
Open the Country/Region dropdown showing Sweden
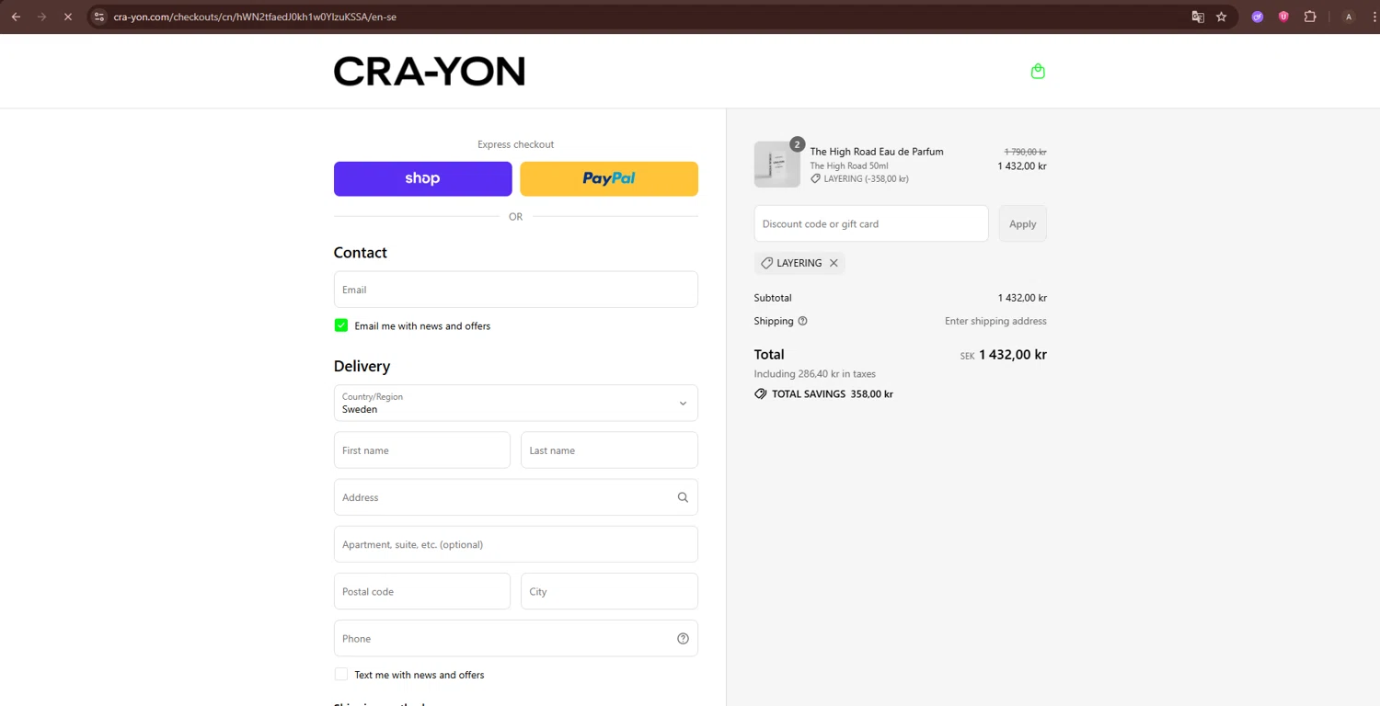coord(515,403)
